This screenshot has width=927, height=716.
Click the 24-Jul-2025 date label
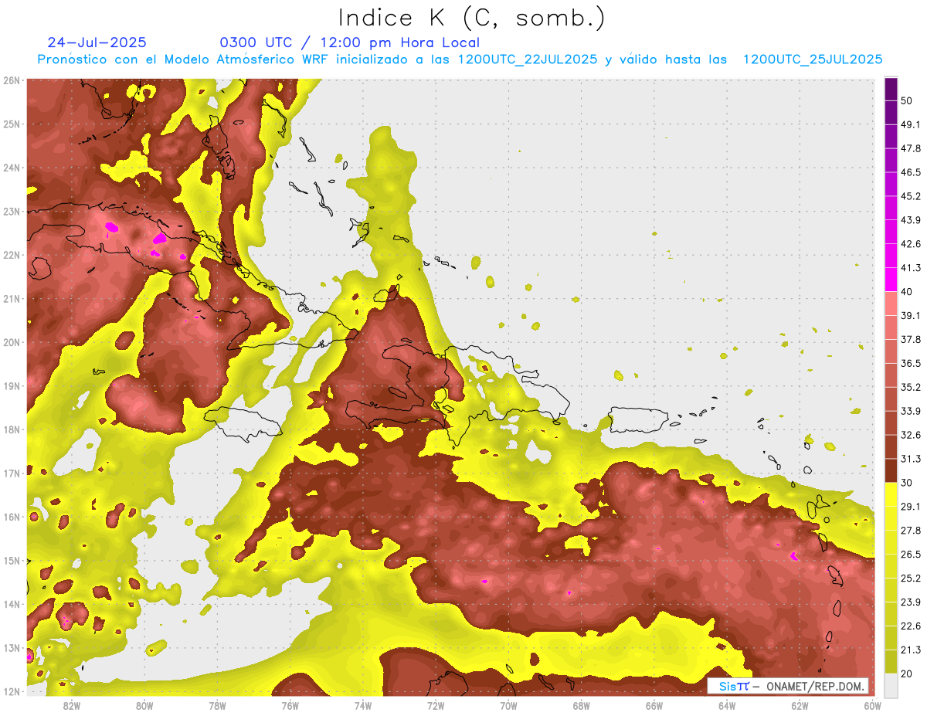pyautogui.click(x=97, y=42)
